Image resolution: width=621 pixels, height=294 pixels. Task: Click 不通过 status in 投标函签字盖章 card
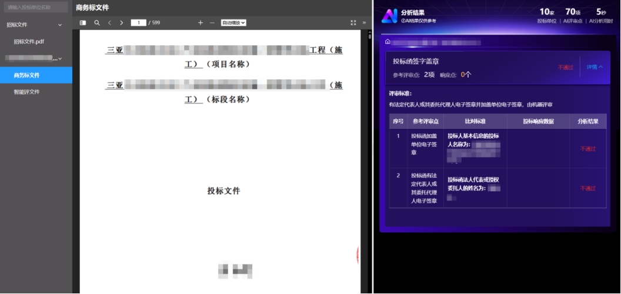pos(566,68)
